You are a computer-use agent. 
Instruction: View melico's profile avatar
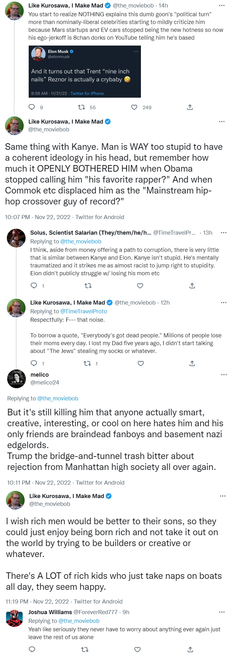(16, 379)
